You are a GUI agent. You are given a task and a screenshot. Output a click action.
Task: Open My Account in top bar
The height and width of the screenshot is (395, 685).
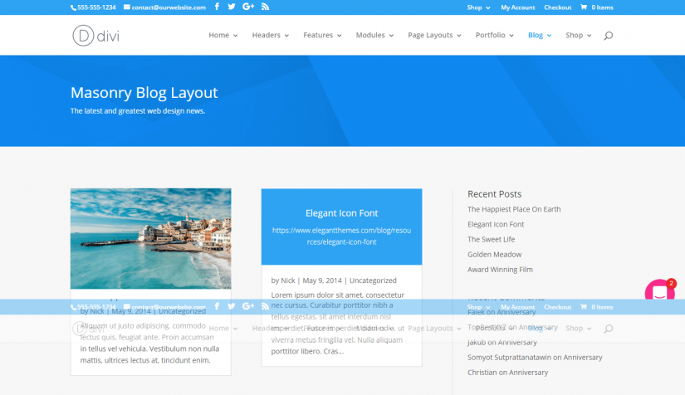point(517,7)
